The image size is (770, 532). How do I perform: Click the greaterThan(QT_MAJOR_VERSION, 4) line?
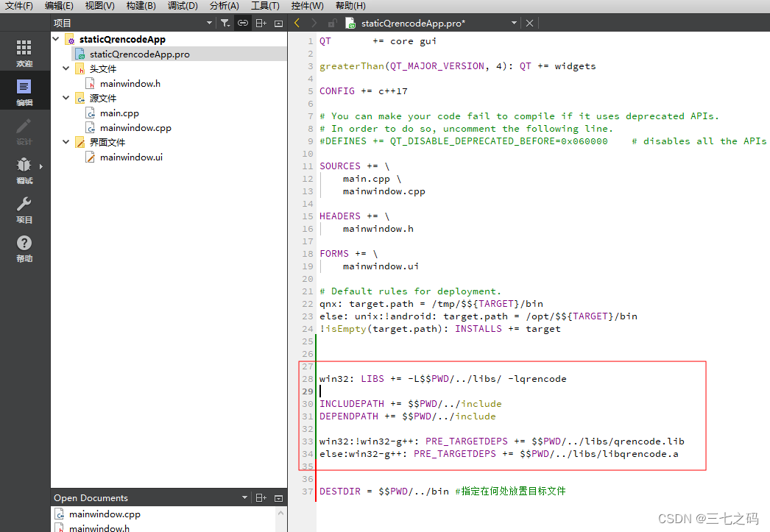pos(457,66)
